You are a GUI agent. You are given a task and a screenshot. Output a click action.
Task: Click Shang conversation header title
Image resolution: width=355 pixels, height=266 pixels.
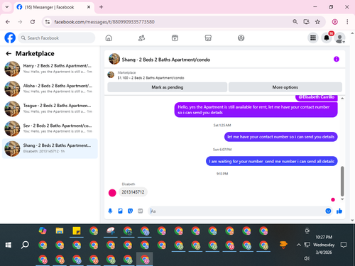click(166, 60)
